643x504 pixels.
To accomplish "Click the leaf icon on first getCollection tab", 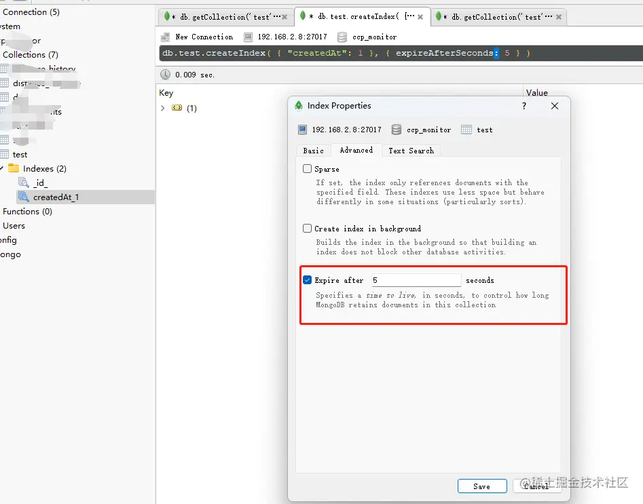I will tap(167, 16).
